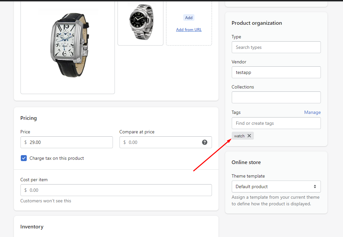Remove the watch tag
Image resolution: width=343 pixels, height=237 pixels.
point(249,136)
